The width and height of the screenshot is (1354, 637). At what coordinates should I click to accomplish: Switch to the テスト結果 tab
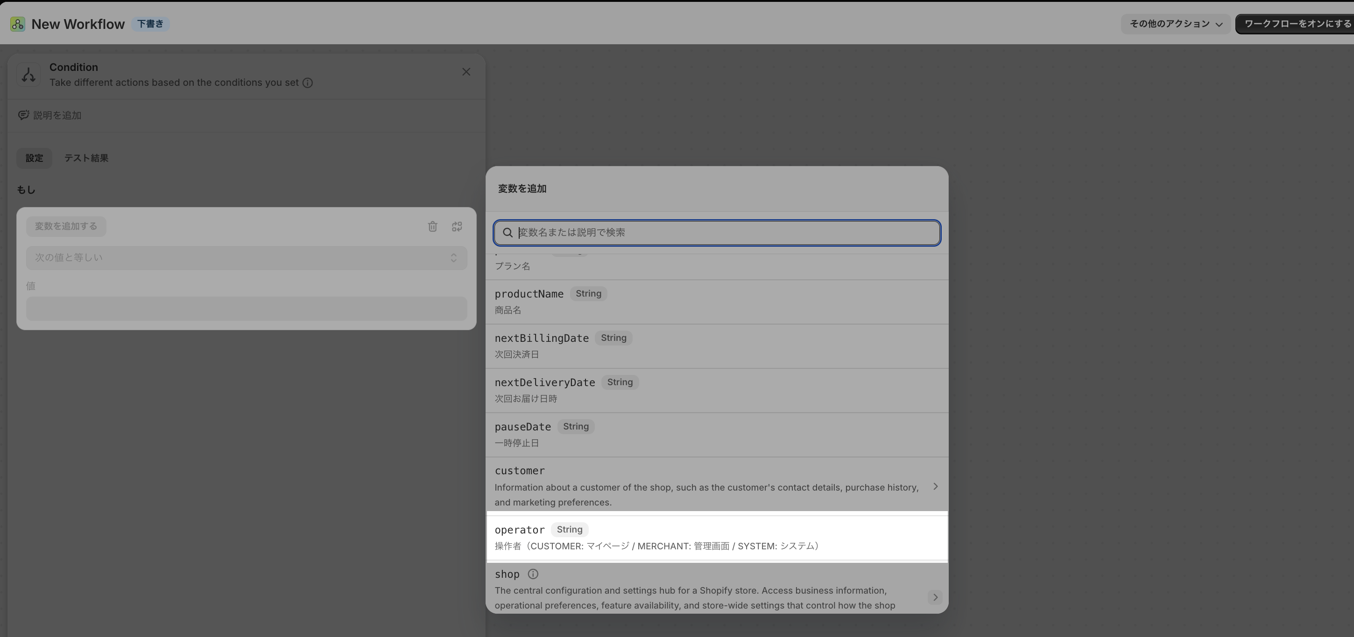86,158
